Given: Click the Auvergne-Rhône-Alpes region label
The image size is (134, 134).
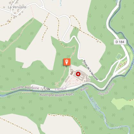Looking at the screenshot, I should [x=57, y=94].
